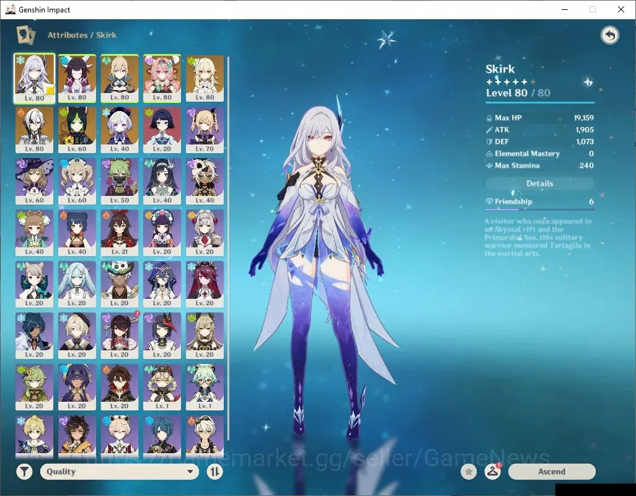This screenshot has width=636, height=496.
Task: Select Kujou Sara's Lv. 20 card
Action: click(162, 336)
